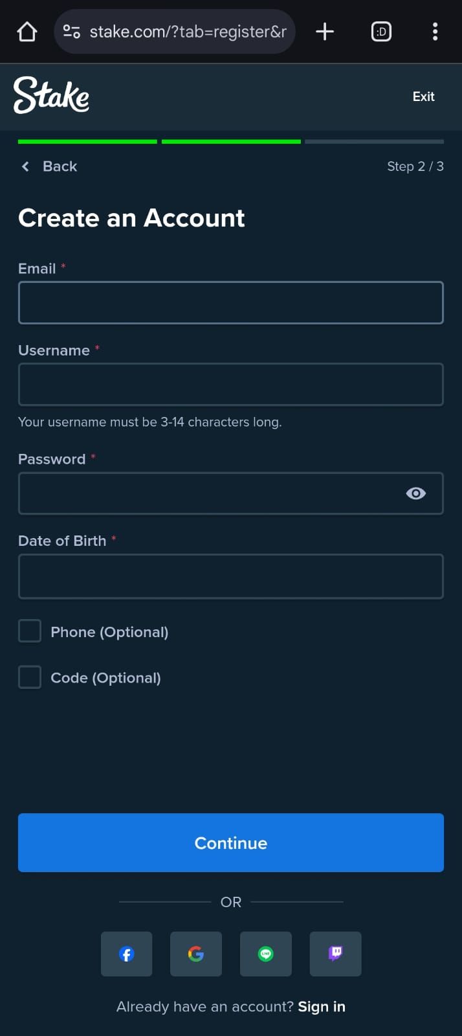
Task: Click the Sign in link
Action: [322, 1007]
